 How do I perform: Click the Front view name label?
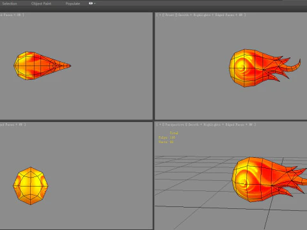pyautogui.click(x=169, y=15)
